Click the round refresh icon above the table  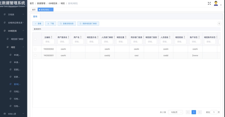click(x=219, y=24)
